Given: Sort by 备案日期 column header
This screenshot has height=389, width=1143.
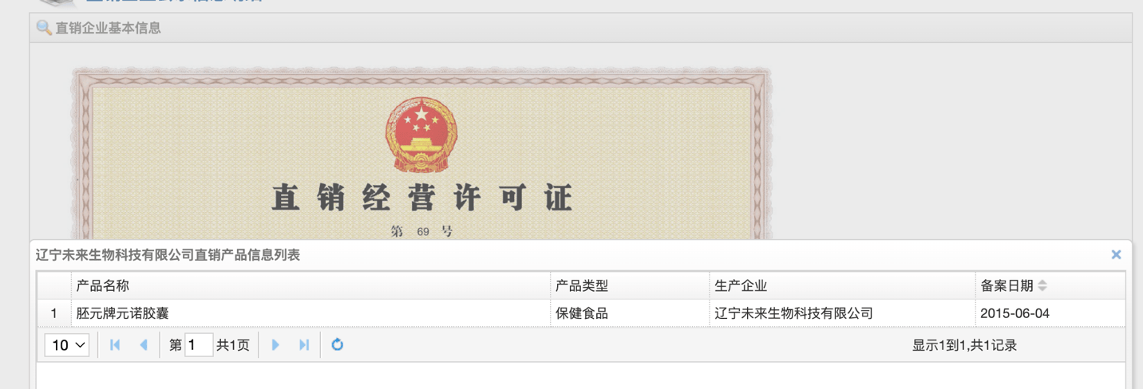Looking at the screenshot, I should pyautogui.click(x=1050, y=285).
